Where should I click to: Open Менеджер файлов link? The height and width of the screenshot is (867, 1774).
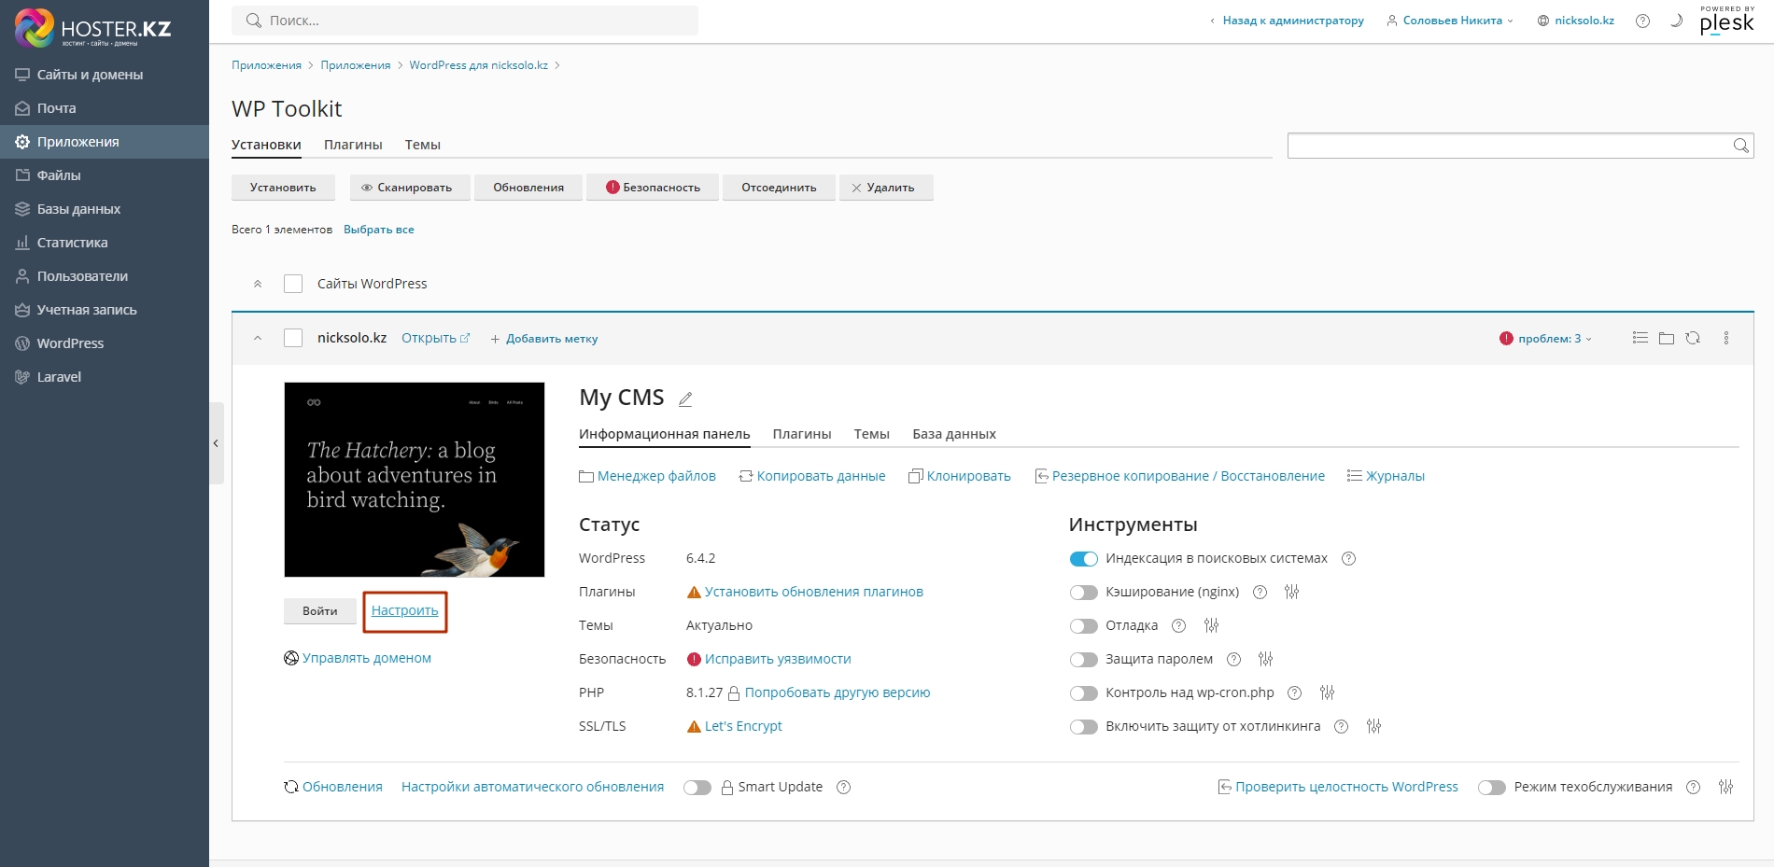pos(647,476)
